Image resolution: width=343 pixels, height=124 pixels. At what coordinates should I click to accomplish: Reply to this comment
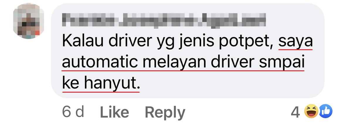click(x=165, y=113)
